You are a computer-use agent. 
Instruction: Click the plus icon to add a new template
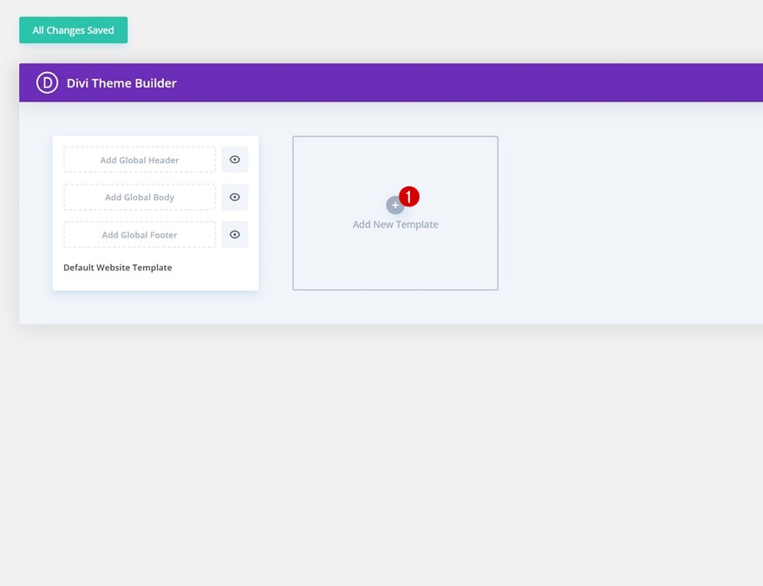395,205
